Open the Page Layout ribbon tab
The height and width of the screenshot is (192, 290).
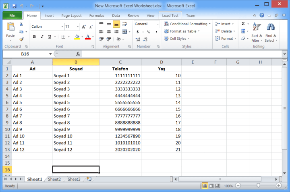tap(71, 16)
